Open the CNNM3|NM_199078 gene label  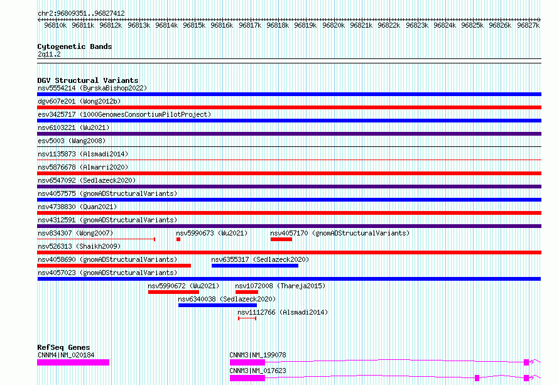pyautogui.click(x=258, y=355)
